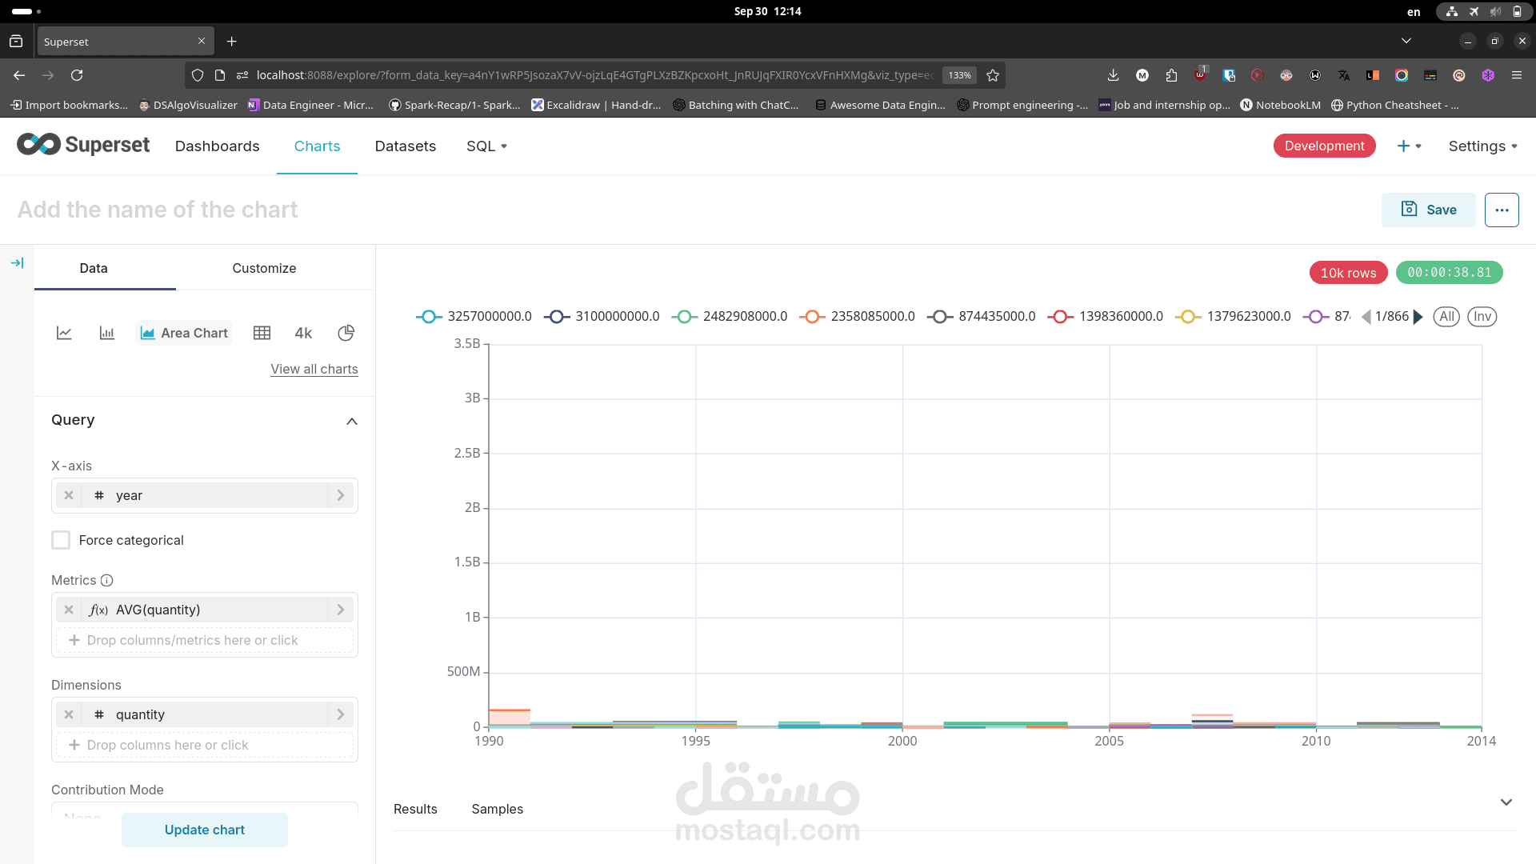Screen dimensions: 1536x864
Task: Click the chart name placeholder field
Action: click(158, 210)
